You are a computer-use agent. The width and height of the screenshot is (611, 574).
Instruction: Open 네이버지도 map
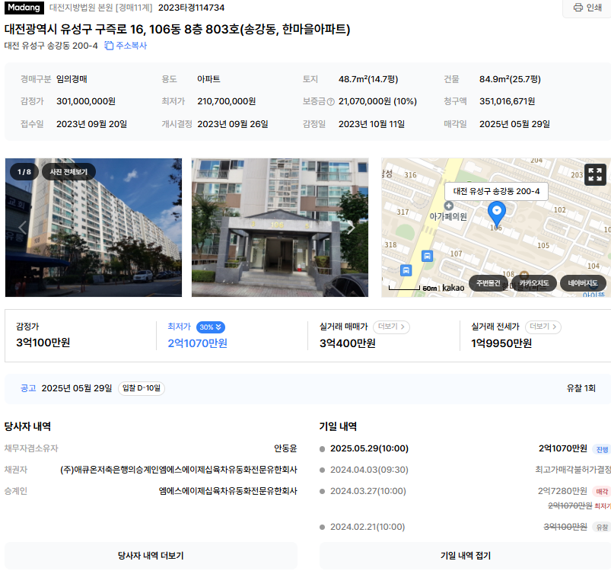coord(583,283)
